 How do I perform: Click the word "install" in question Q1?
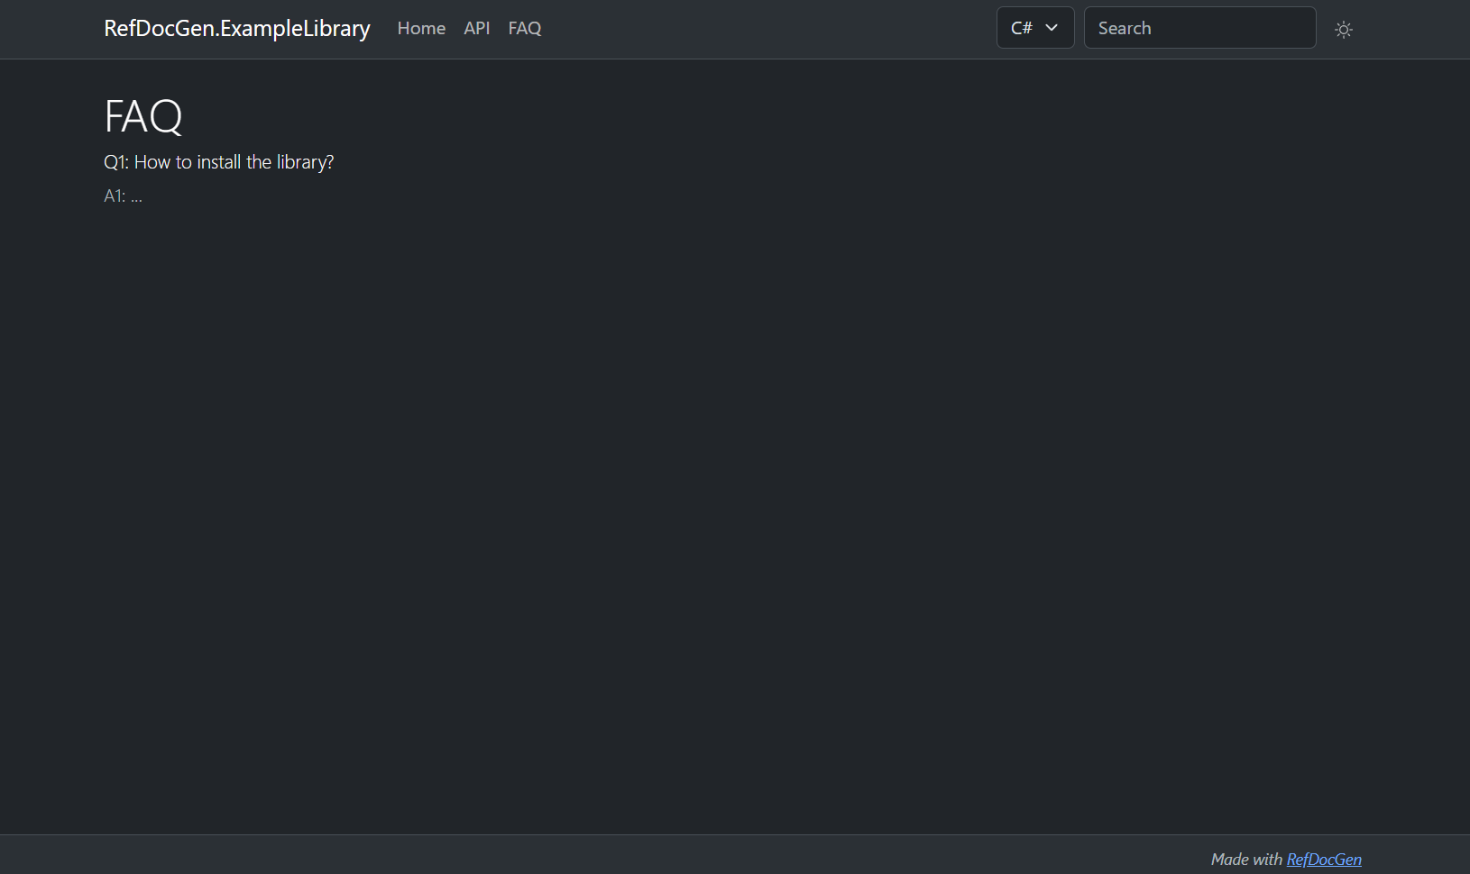click(218, 162)
